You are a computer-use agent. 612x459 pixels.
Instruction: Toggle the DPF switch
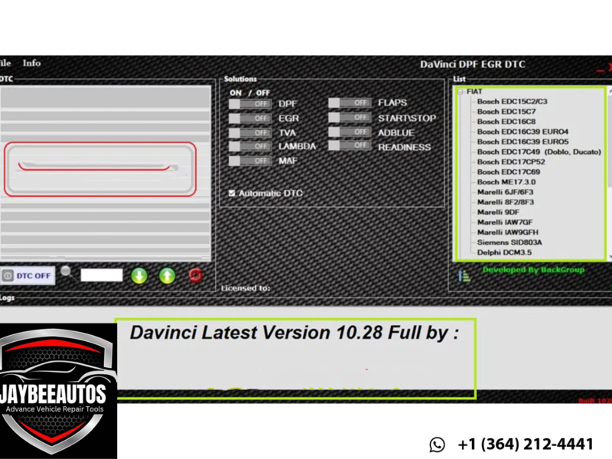click(x=250, y=103)
